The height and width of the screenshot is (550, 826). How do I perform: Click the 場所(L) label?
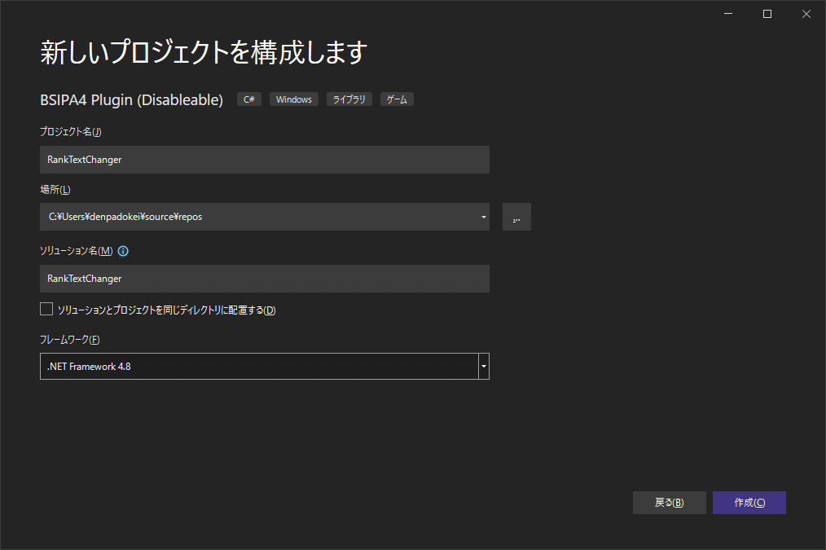pos(55,189)
